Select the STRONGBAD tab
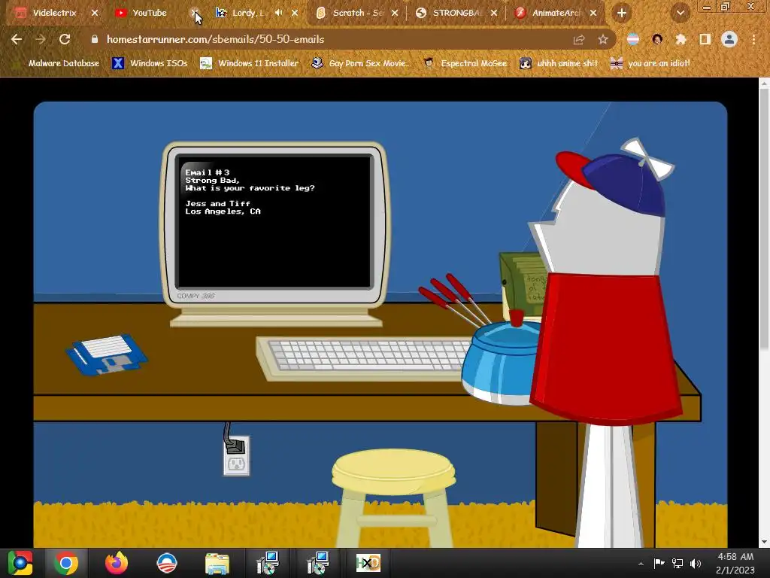 pyautogui.click(x=456, y=13)
